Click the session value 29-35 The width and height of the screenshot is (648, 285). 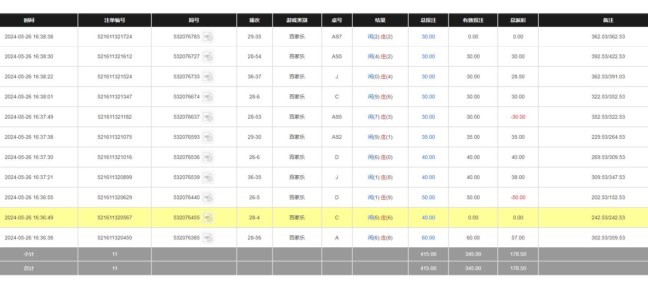(255, 37)
